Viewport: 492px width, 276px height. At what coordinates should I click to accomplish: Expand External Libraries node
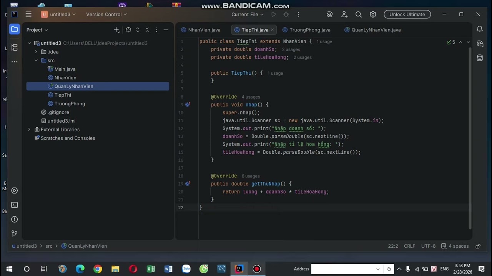pyautogui.click(x=29, y=130)
